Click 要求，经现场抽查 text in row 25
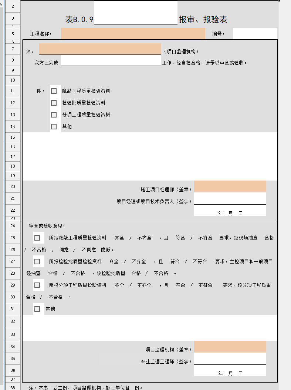Screen dimensions: 291x390 click(x=238, y=238)
